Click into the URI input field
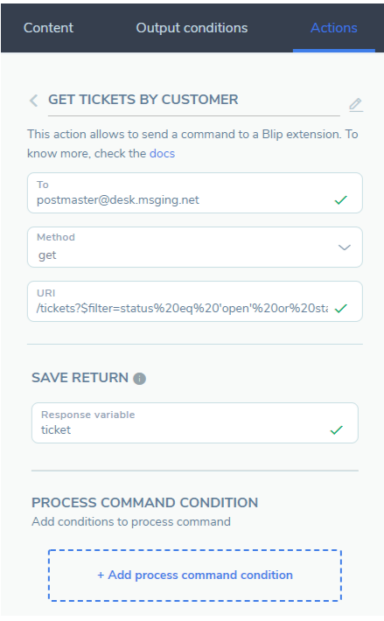Viewport: 384px width, 621px height. point(195,302)
